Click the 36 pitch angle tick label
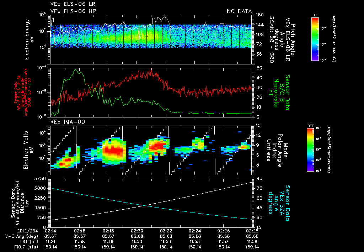 point(258,54)
